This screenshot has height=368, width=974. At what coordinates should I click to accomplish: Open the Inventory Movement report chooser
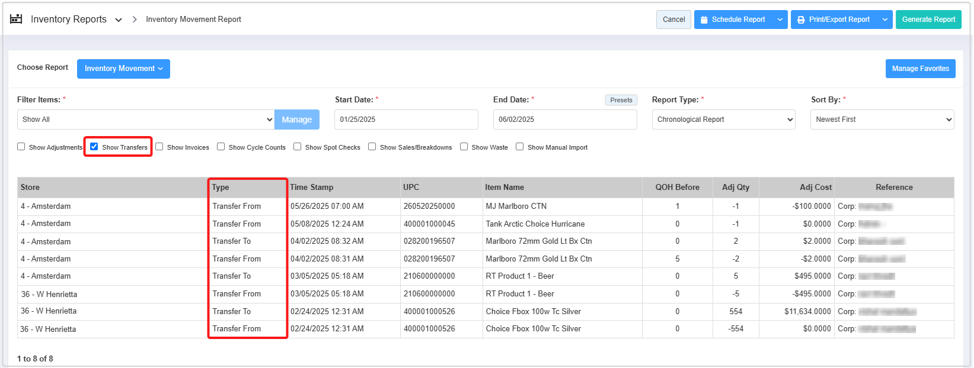[x=123, y=69]
